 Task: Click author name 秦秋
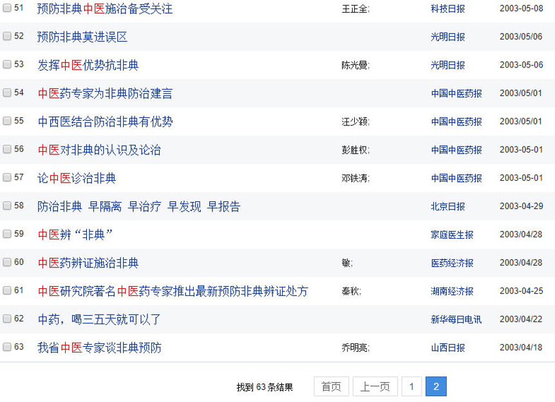point(350,291)
